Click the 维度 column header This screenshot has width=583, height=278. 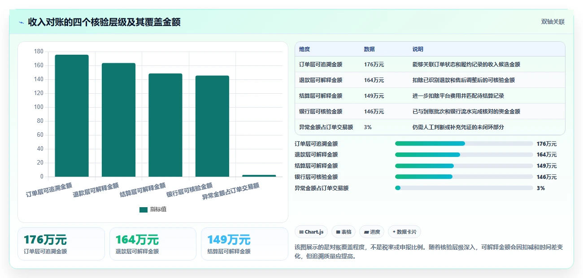(305, 49)
